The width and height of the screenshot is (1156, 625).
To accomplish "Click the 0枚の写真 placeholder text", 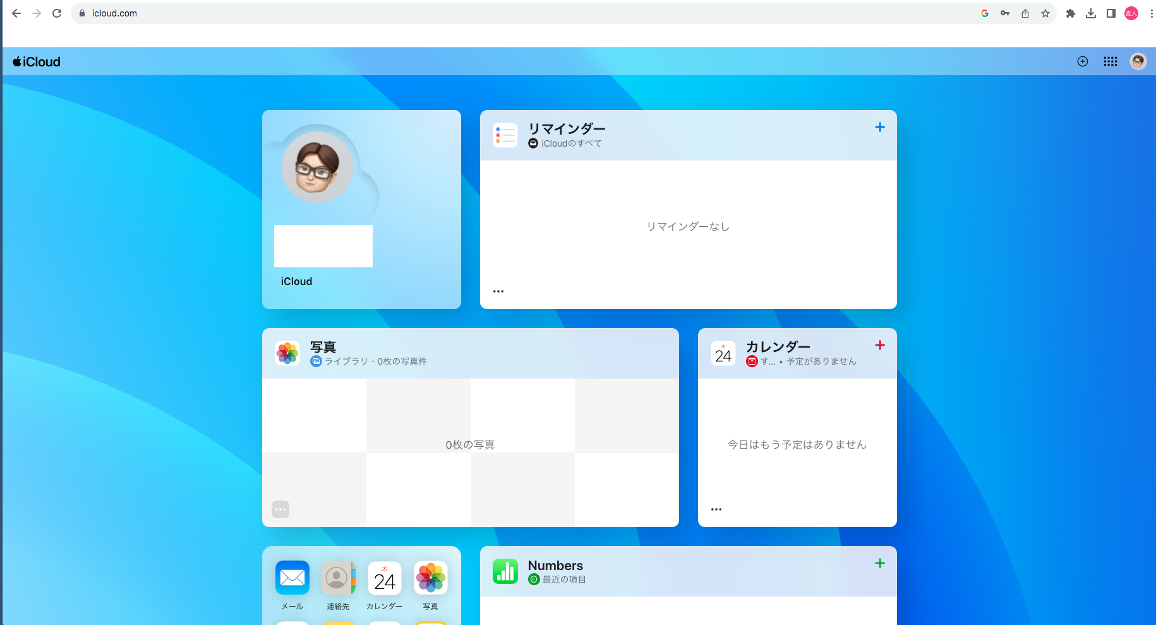I will (x=470, y=445).
